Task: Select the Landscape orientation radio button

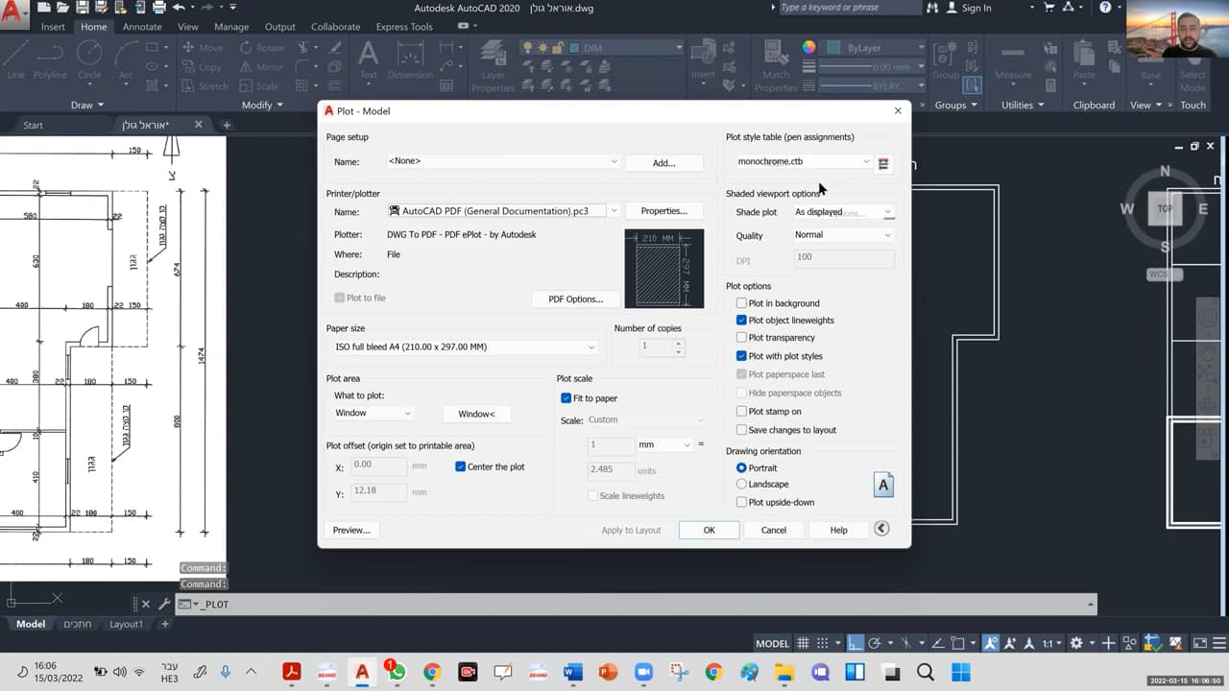Action: tap(741, 485)
